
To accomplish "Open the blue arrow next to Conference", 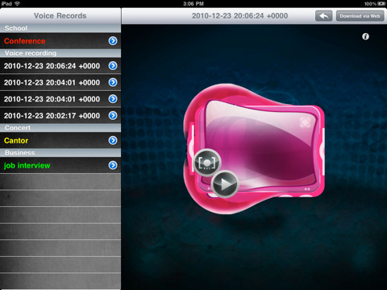I will [113, 41].
